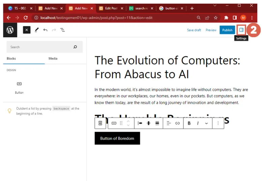Toggle Bold formatting
The height and width of the screenshot is (181, 262).
[x=189, y=123]
